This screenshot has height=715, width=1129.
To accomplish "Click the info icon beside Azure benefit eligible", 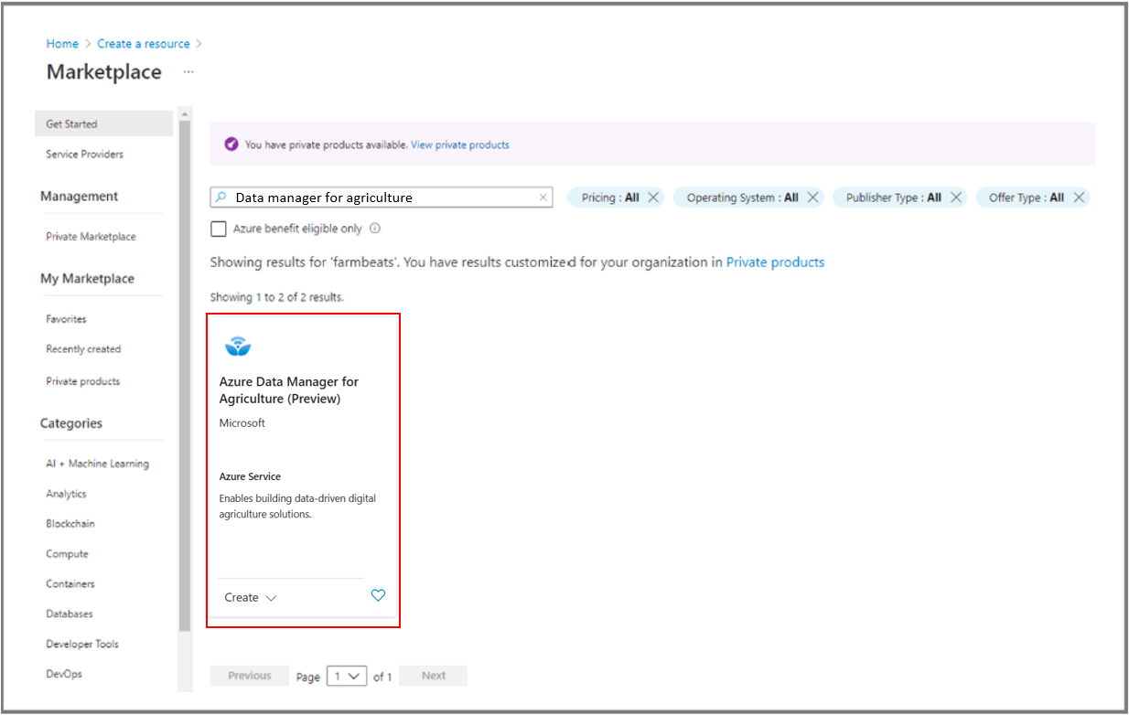I will tap(375, 229).
